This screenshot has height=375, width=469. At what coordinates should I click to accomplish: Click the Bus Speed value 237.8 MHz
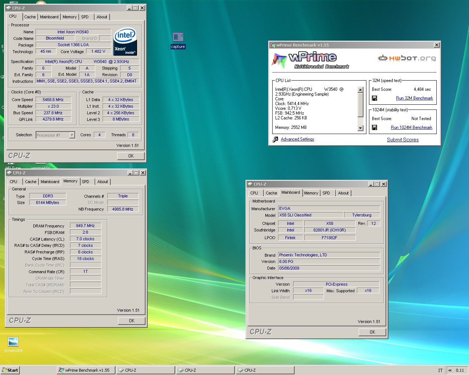(x=53, y=113)
